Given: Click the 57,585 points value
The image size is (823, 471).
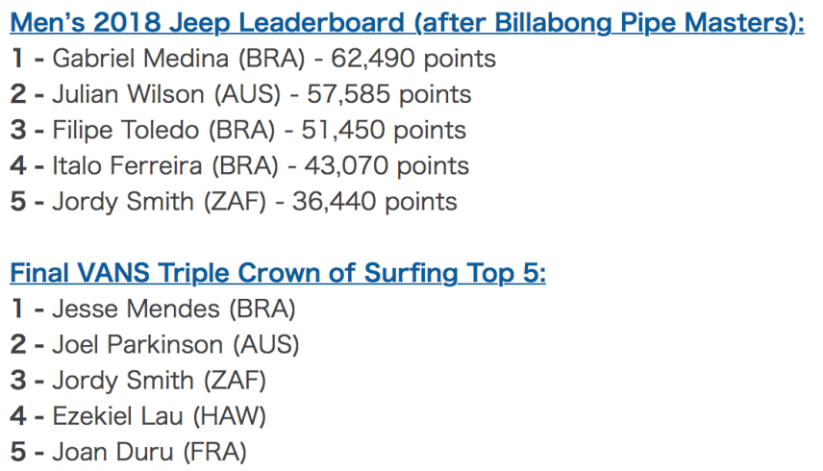Looking at the screenshot, I should tap(389, 94).
